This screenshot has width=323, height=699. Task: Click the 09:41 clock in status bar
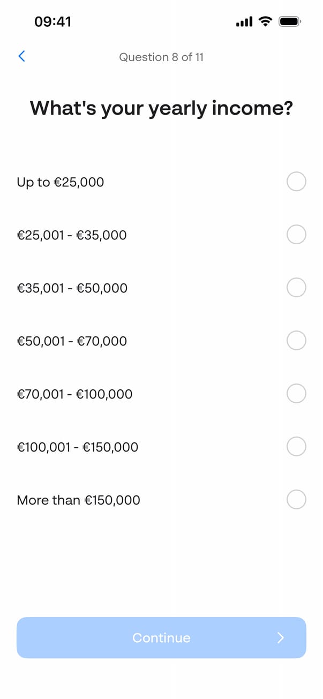[x=52, y=22]
